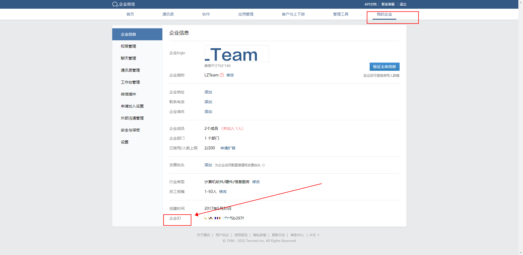Click the LZTeam enterprise logo image

click(236, 54)
